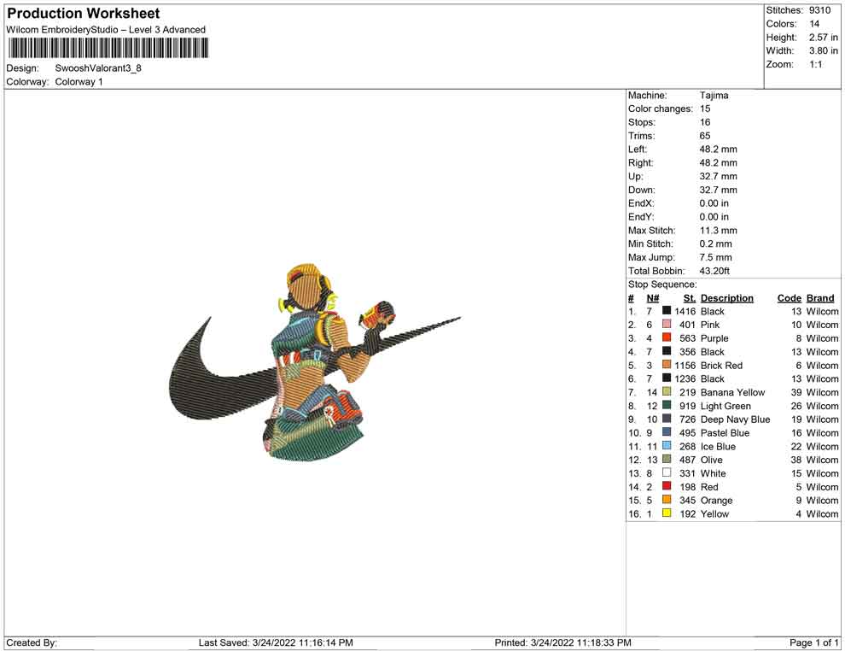Click the 'Stop Sequence:' heading
Image resolution: width=845 pixels, height=651 pixels.
[x=662, y=284]
